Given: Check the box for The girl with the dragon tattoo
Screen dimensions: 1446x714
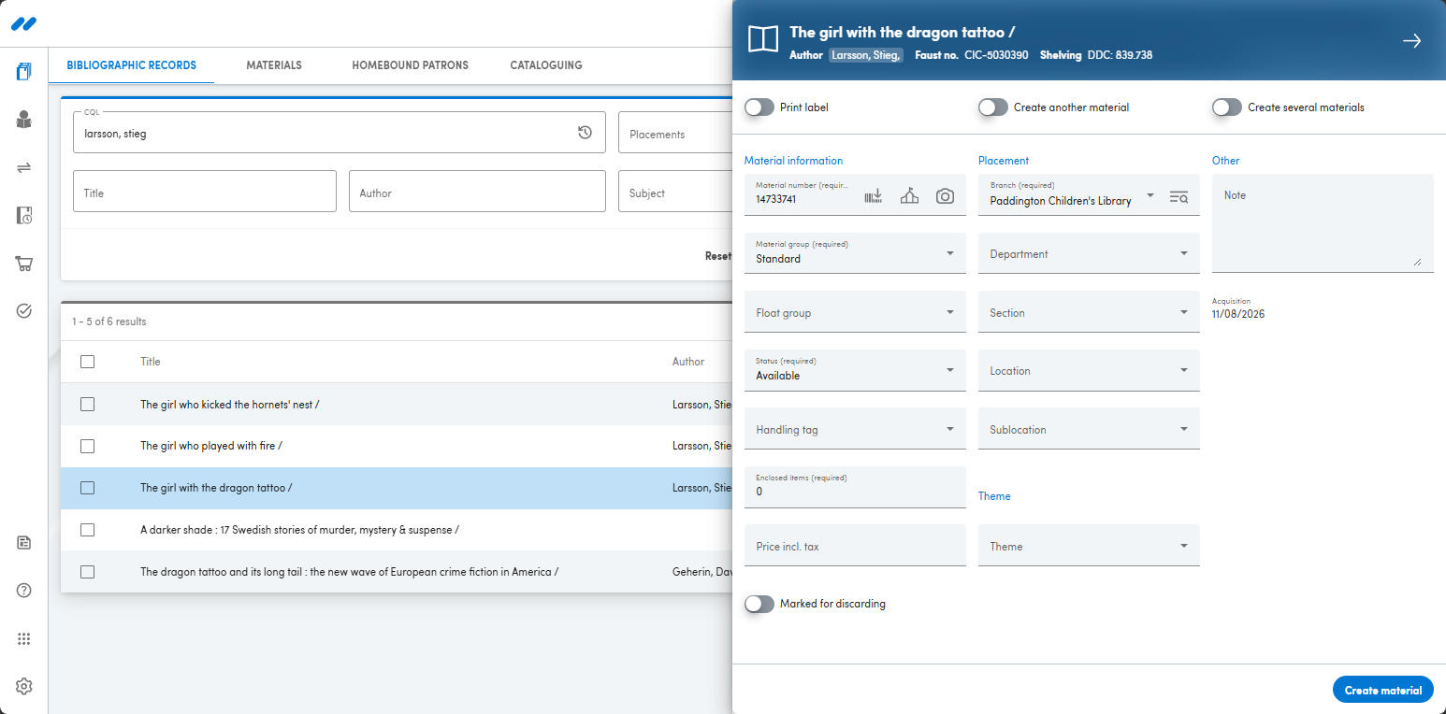Looking at the screenshot, I should [x=87, y=488].
